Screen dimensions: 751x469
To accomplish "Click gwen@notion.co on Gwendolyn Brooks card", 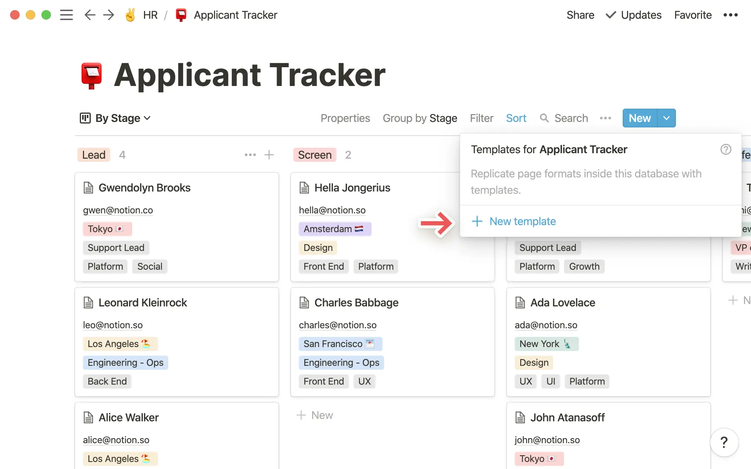I will pyautogui.click(x=118, y=210).
